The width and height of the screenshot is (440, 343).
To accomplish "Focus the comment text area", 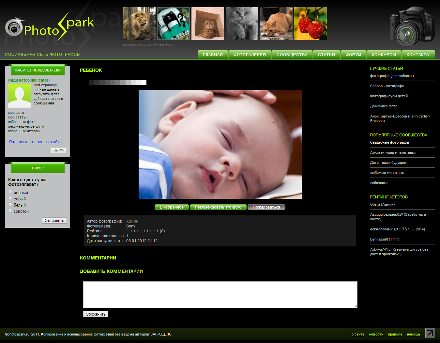I will [x=220, y=295].
